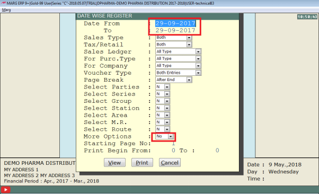Expand the Select Route dropdown
Screen dimensions: 319x194
point(167,129)
